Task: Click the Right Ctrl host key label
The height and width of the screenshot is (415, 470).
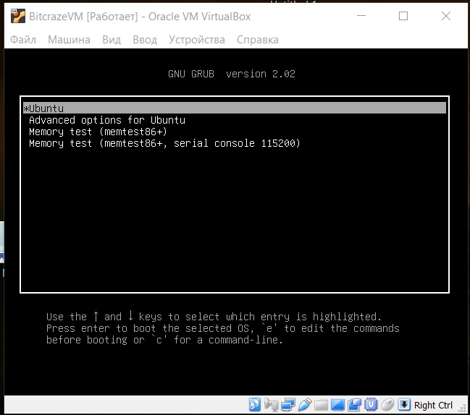Action: [x=433, y=405]
